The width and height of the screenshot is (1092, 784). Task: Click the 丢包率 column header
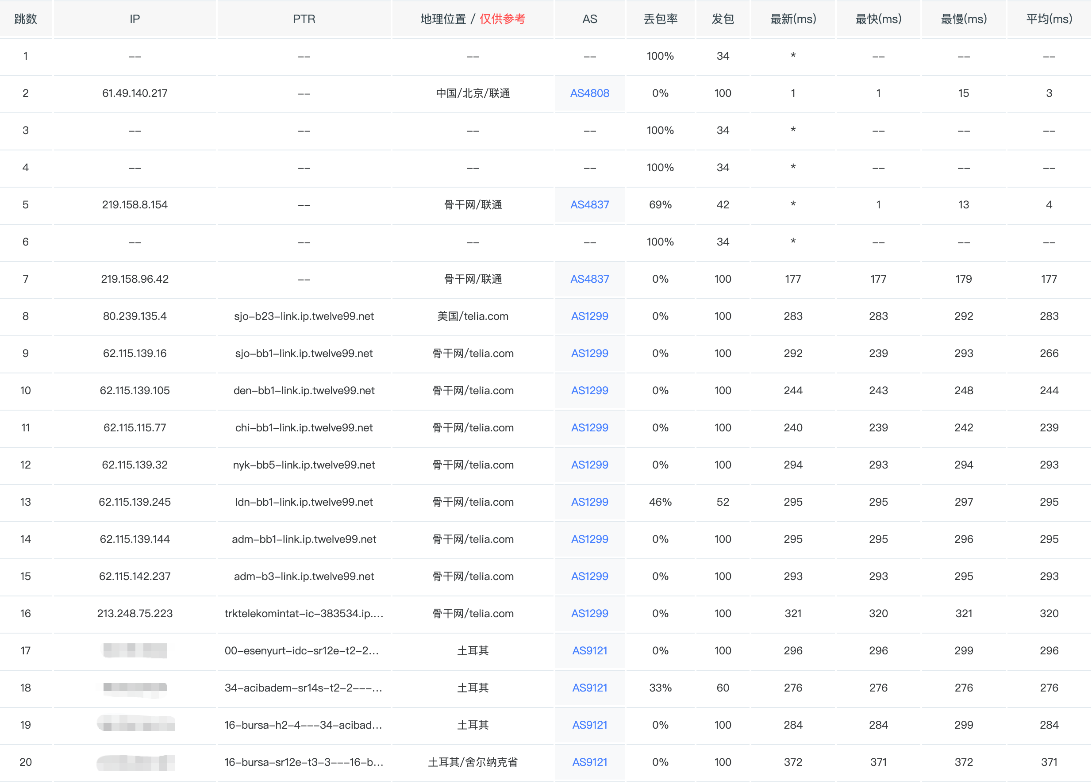click(x=660, y=19)
